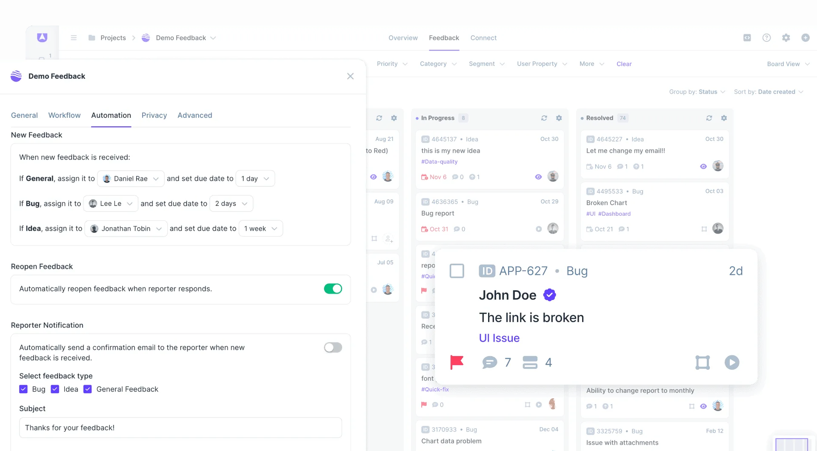Click the flag icon on the APP-627 card

click(x=457, y=362)
